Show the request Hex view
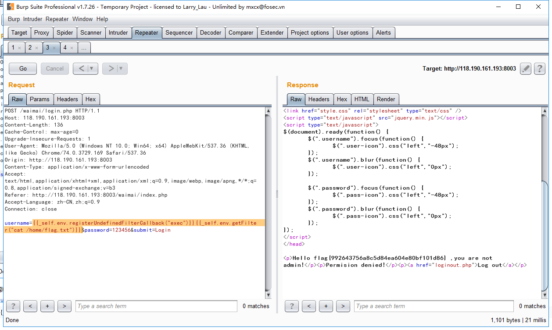Viewport: 552px width, 330px height. [91, 99]
